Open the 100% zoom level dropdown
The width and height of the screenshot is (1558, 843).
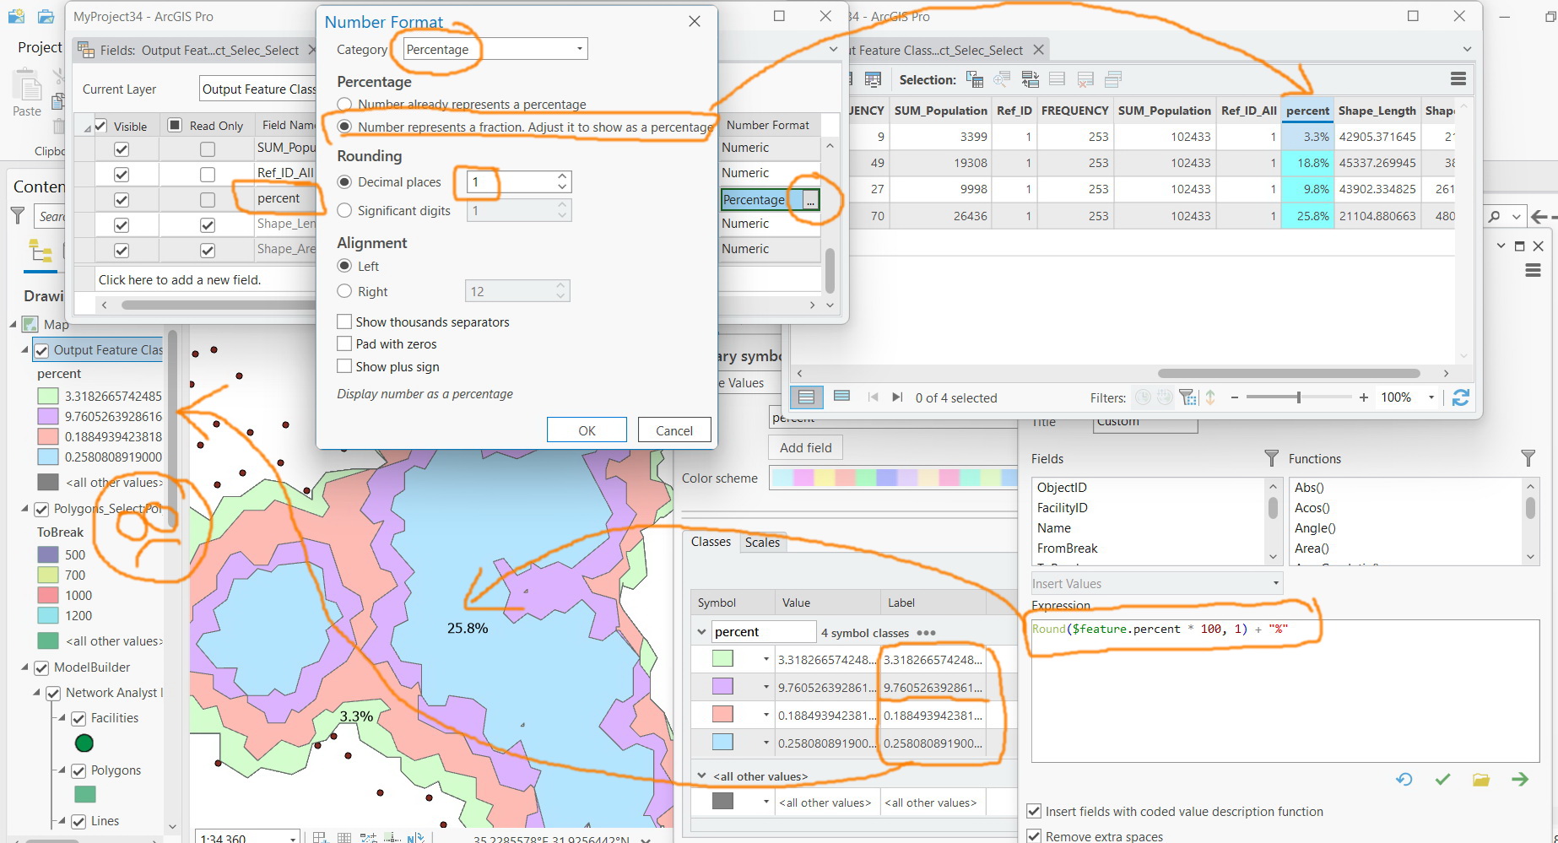(x=1431, y=397)
